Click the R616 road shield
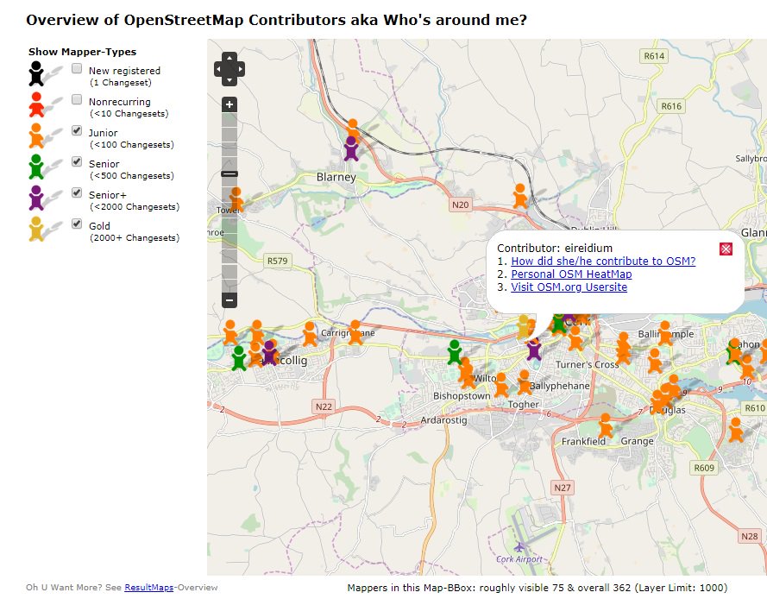 (671, 106)
